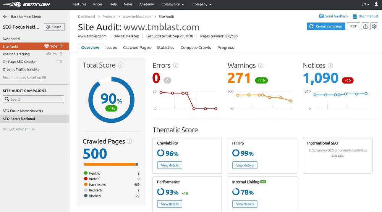Switch to the Issues tab
This screenshot has width=382, height=212.
(111, 48)
